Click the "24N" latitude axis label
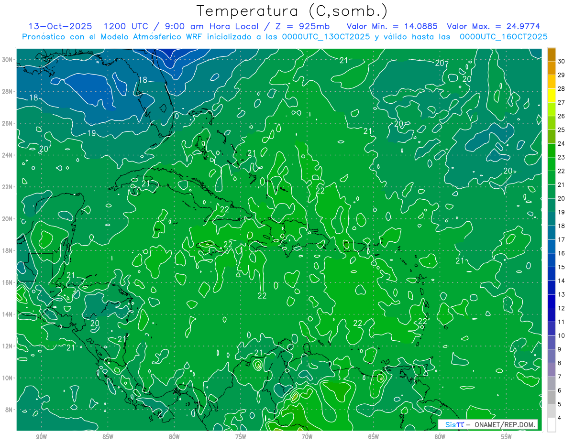Image resolution: width=574 pixels, height=443 pixels. point(7,155)
